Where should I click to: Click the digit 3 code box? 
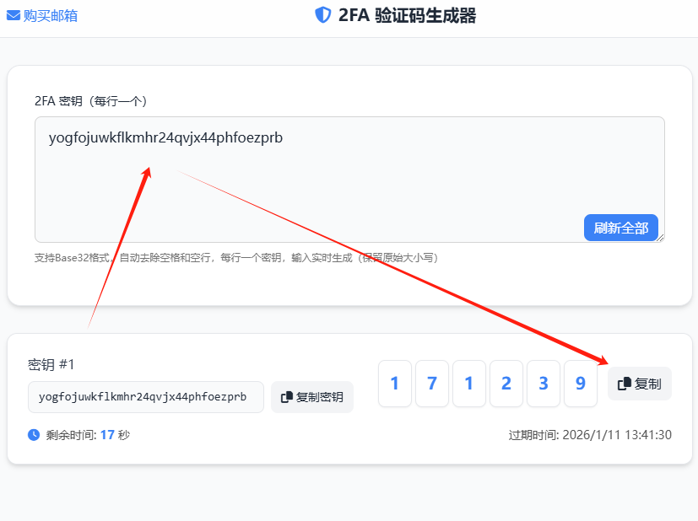tap(543, 384)
